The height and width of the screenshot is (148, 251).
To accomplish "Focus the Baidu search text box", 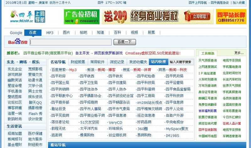I will coord(71,42).
